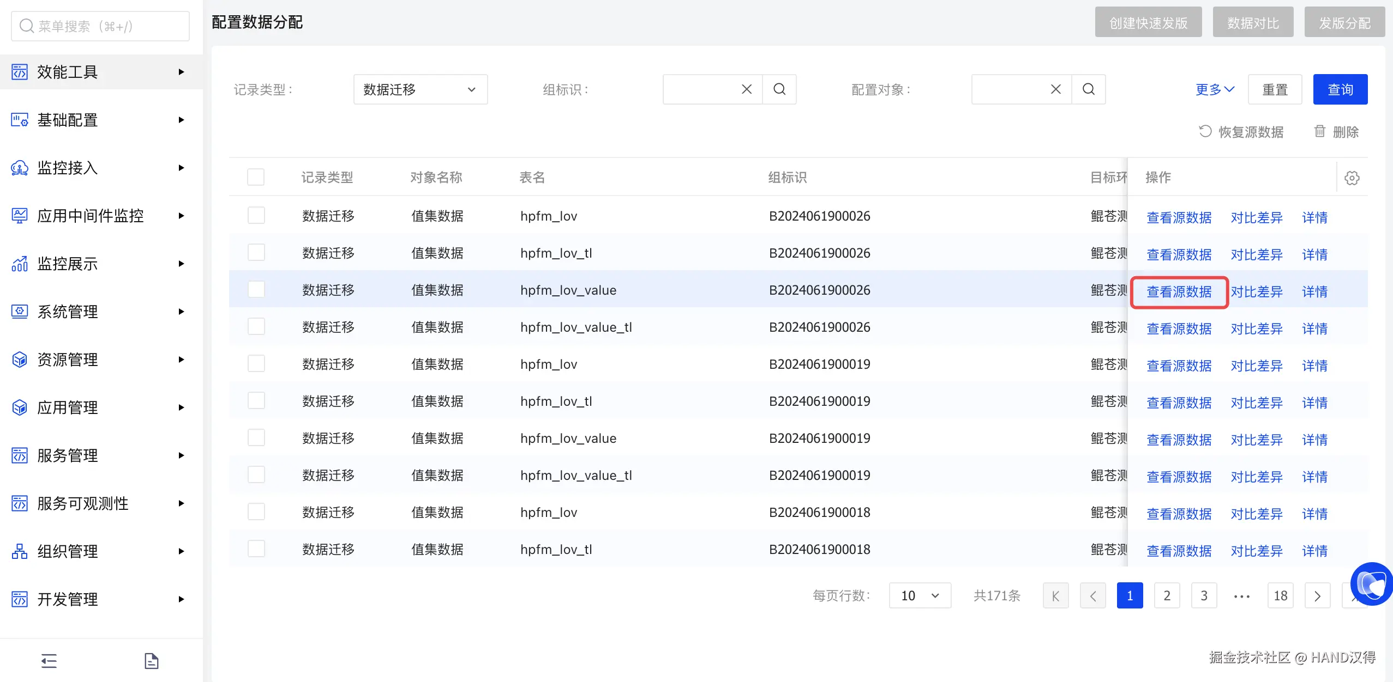Expand the 更多 filter options

1215,89
